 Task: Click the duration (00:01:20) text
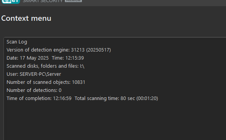click(x=147, y=98)
